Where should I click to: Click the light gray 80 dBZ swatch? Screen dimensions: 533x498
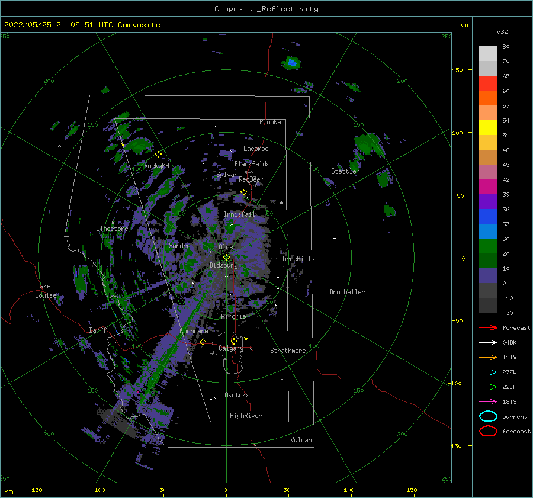coord(488,53)
